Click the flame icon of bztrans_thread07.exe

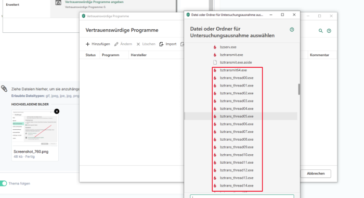tap(215, 131)
